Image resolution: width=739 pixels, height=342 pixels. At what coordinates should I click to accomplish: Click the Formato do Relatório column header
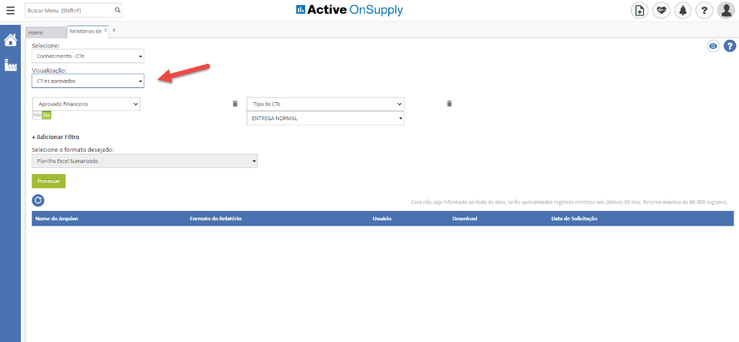(x=216, y=218)
